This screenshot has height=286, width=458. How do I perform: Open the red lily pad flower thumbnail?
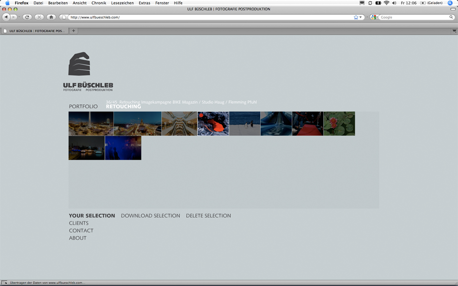[339, 123]
